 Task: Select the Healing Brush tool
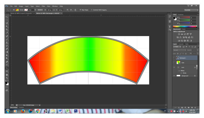point(7,36)
